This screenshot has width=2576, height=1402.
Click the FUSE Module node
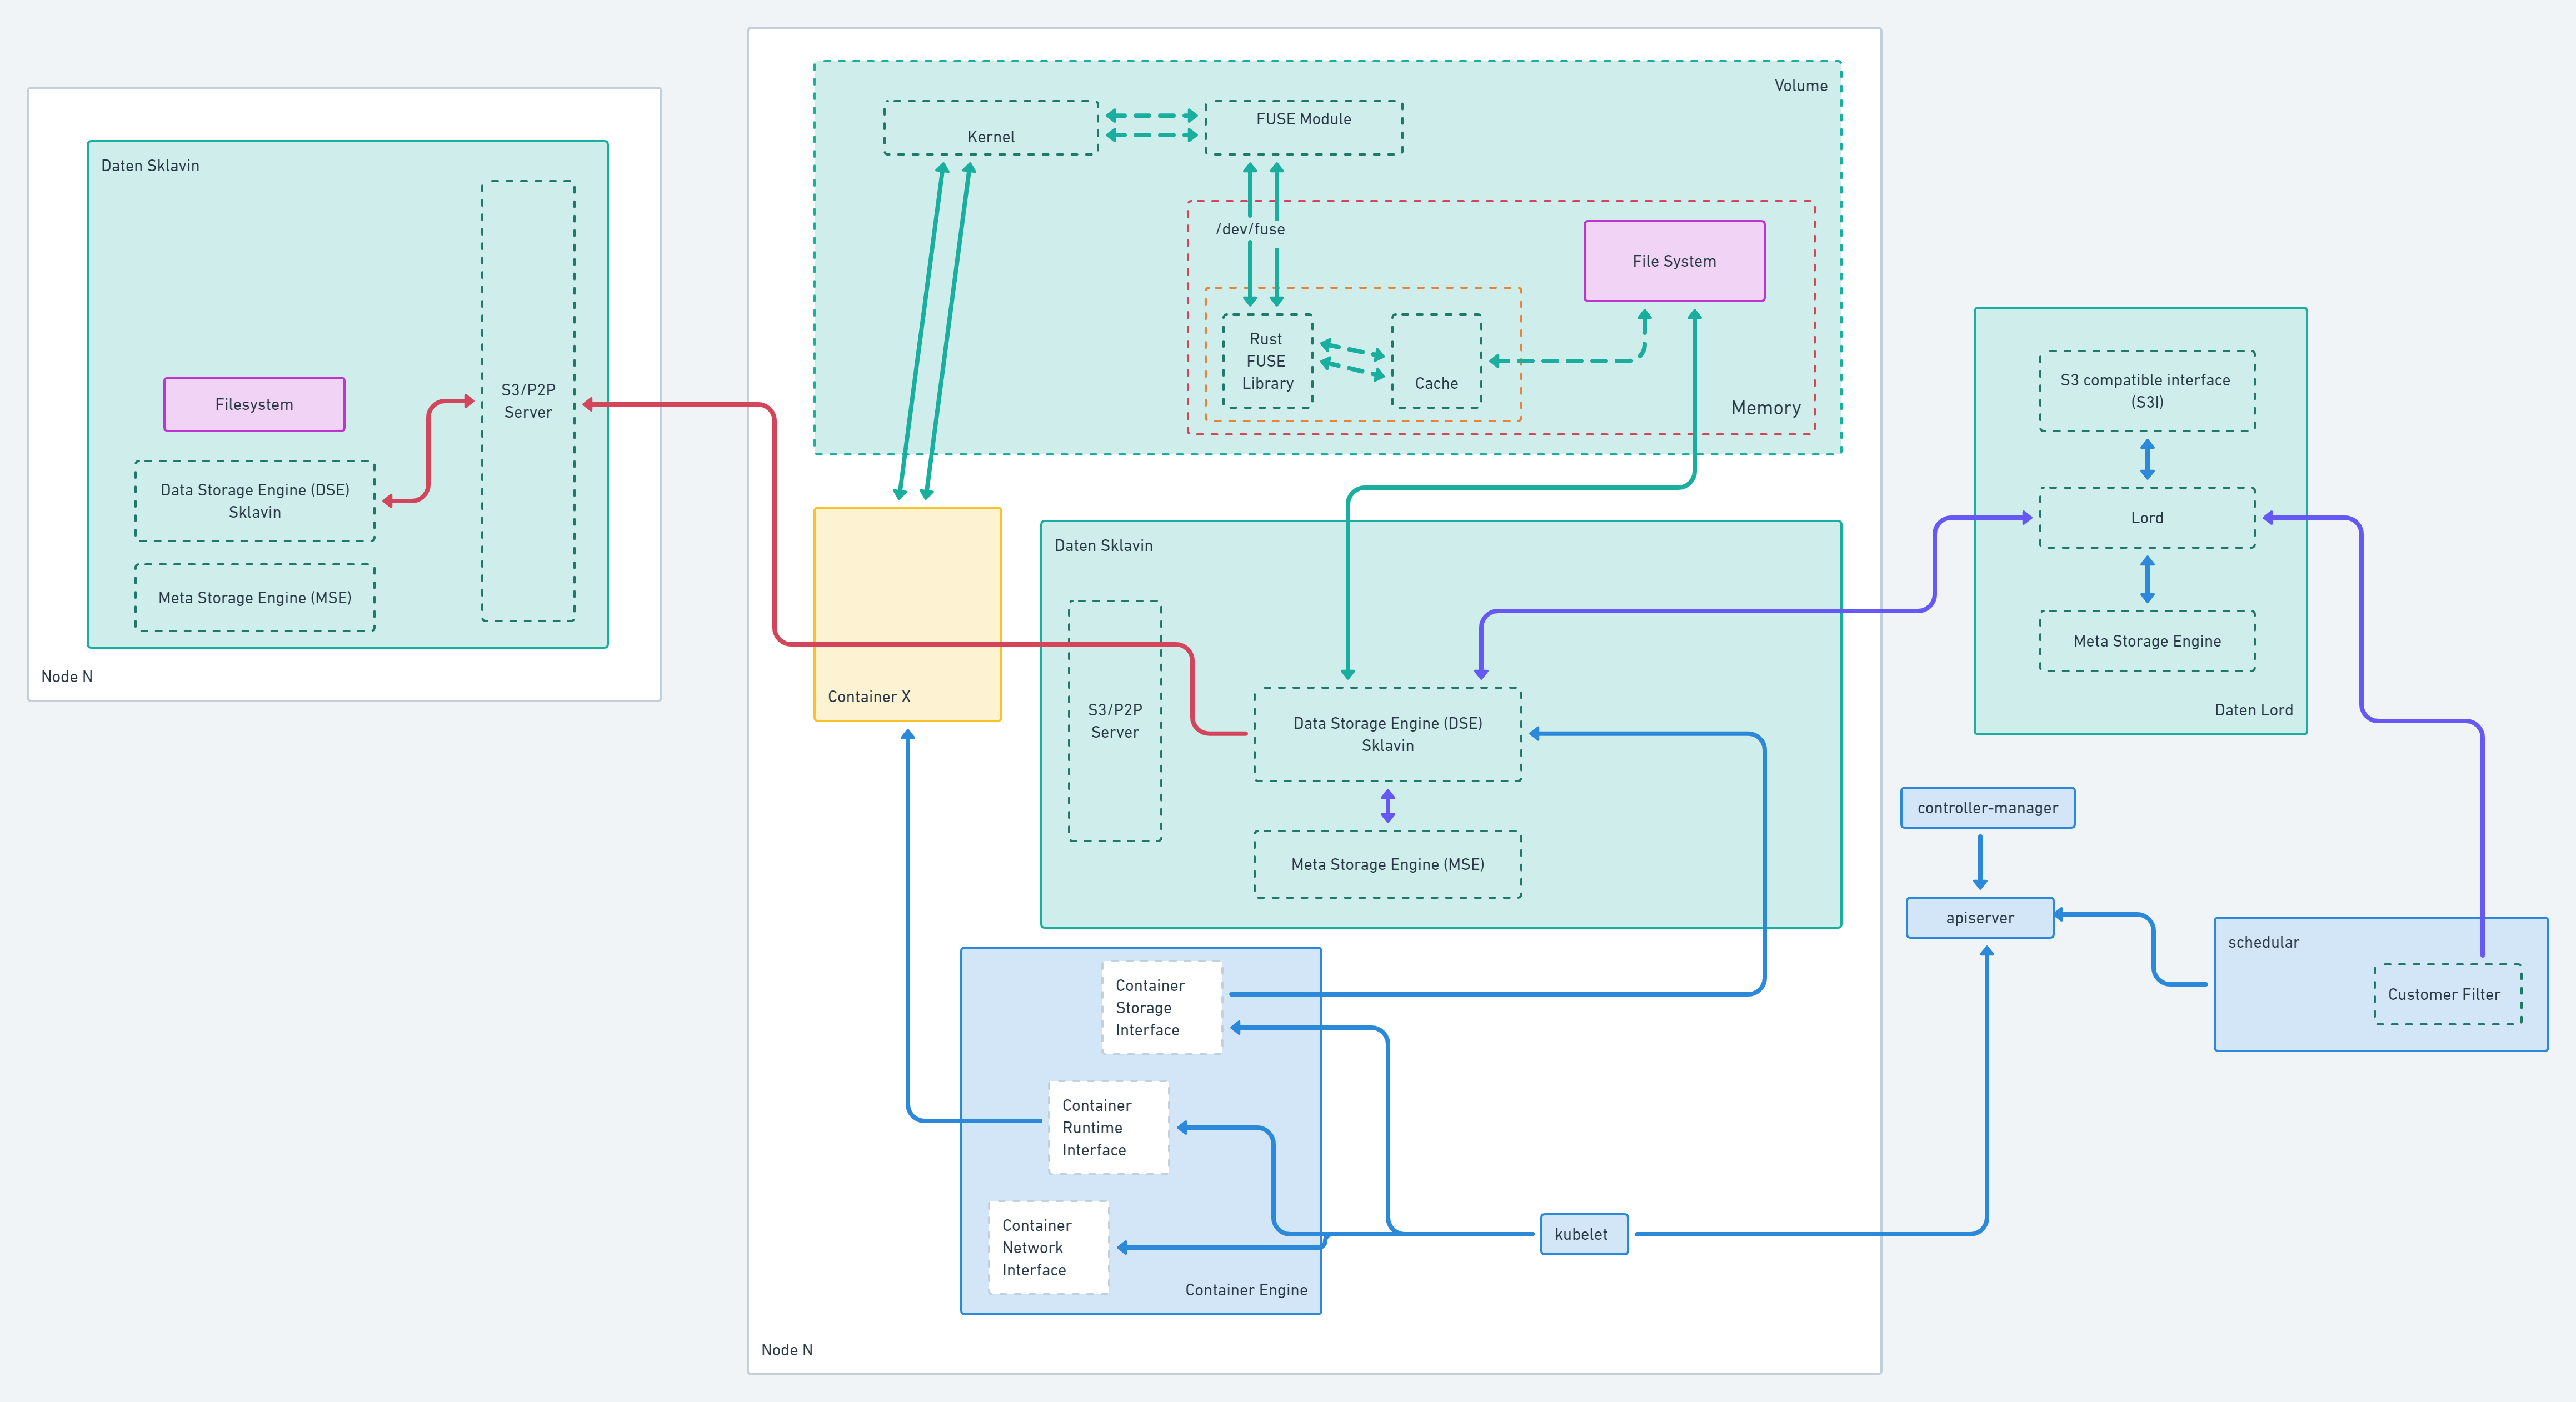tap(1303, 127)
